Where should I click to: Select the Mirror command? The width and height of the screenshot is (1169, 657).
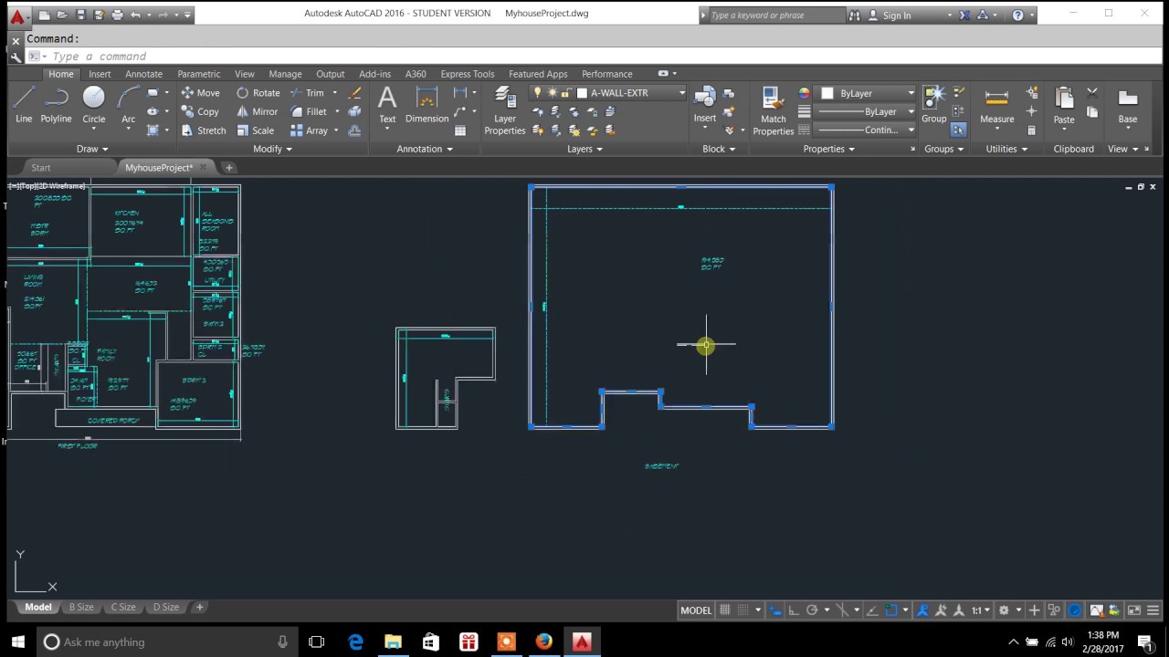coord(257,112)
